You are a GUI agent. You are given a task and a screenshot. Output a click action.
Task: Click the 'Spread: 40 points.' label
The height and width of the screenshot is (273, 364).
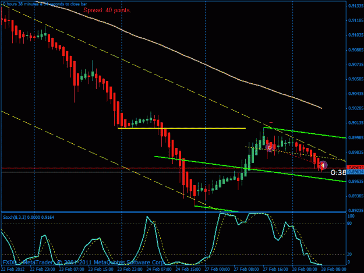107,10
